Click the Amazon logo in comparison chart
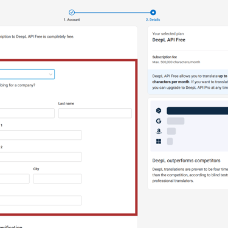 [x=159, y=131]
